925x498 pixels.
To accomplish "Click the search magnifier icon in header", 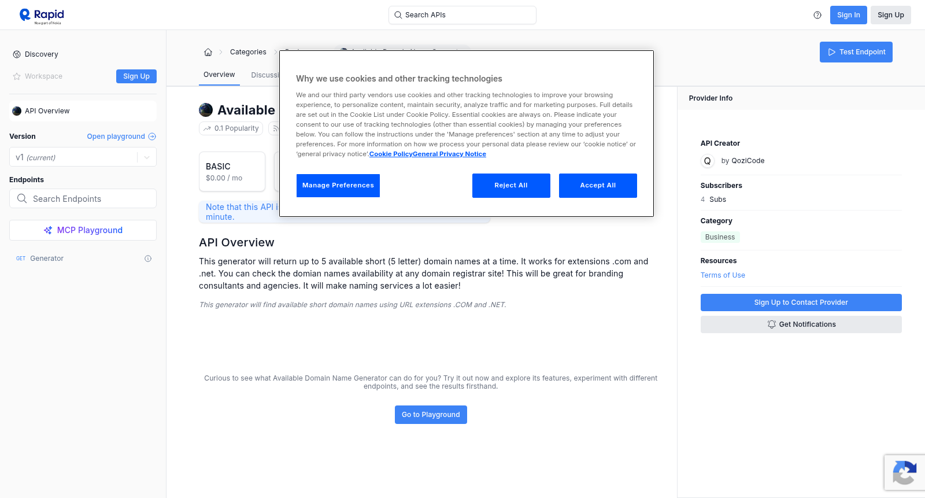I will (398, 15).
